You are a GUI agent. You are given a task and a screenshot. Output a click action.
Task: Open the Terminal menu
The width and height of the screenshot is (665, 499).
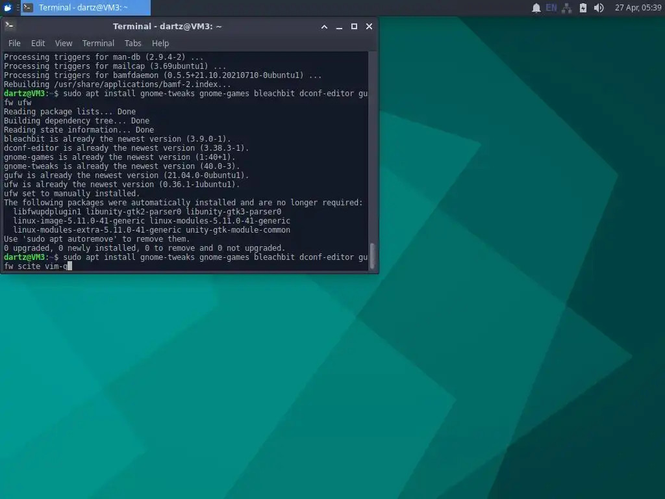pos(98,44)
